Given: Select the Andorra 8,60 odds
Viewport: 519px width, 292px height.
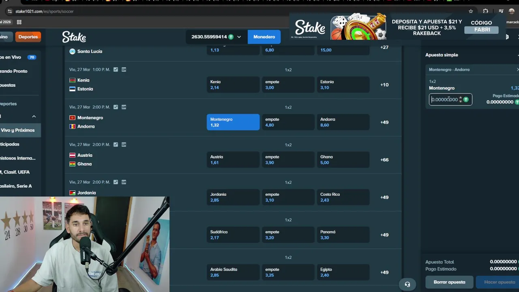Looking at the screenshot, I should click(x=343, y=122).
